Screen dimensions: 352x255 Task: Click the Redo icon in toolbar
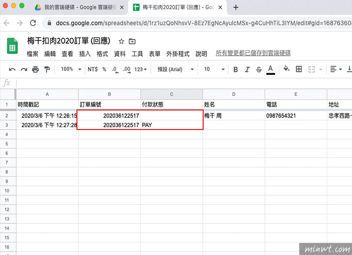point(24,69)
